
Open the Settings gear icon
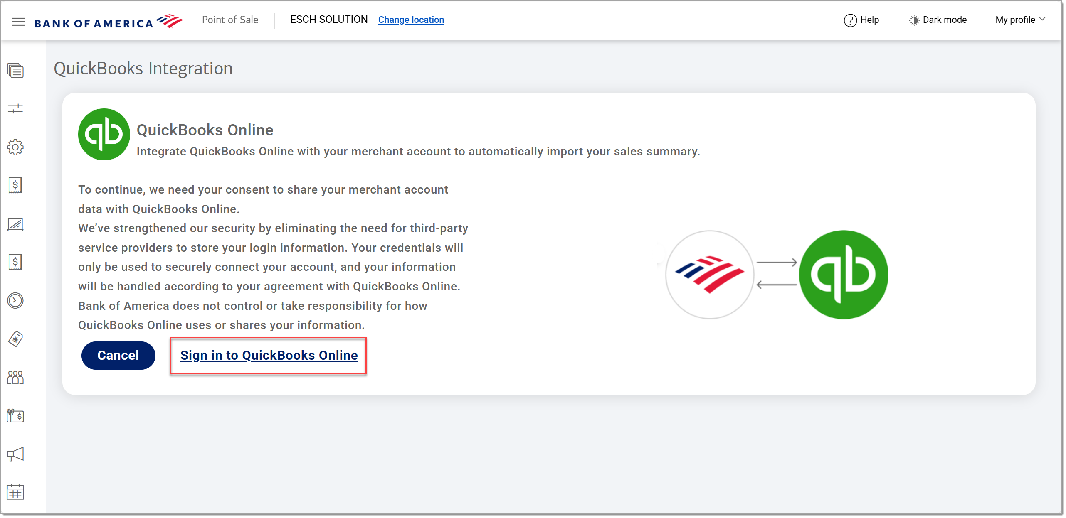[x=15, y=147]
